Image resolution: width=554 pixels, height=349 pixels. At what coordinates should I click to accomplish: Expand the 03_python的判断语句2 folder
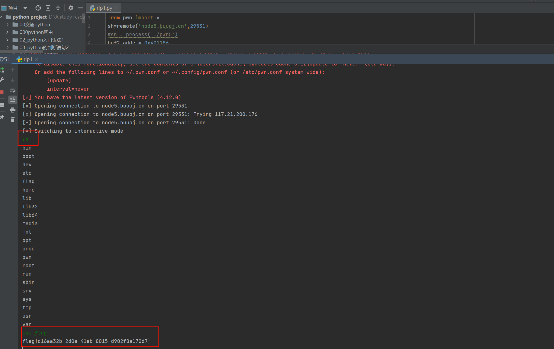click(7, 47)
